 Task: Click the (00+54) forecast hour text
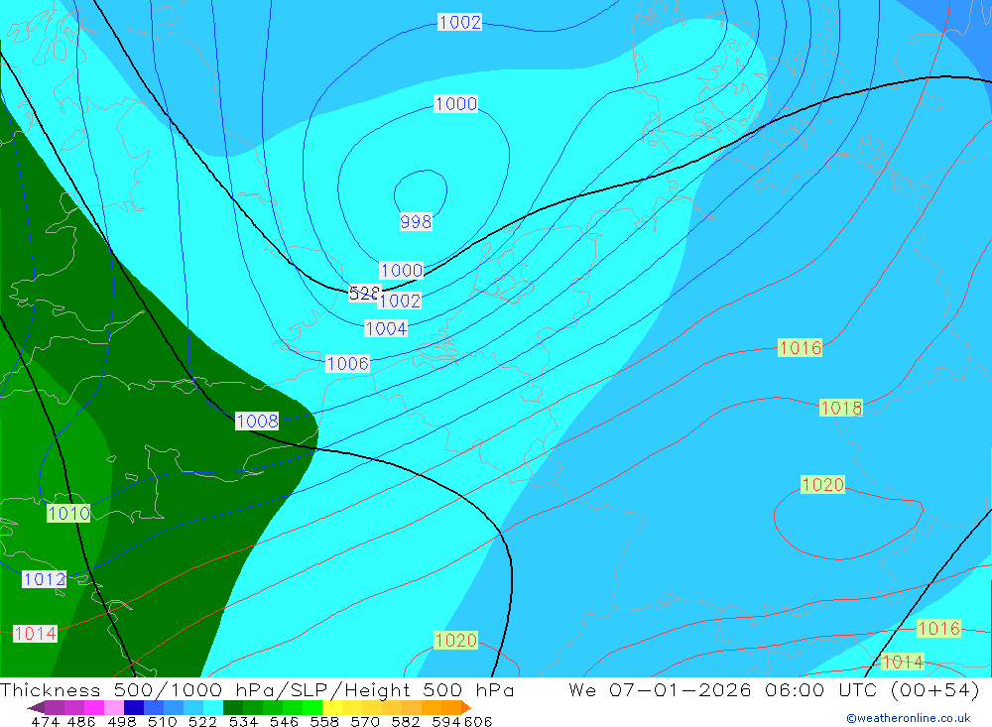coord(934,689)
